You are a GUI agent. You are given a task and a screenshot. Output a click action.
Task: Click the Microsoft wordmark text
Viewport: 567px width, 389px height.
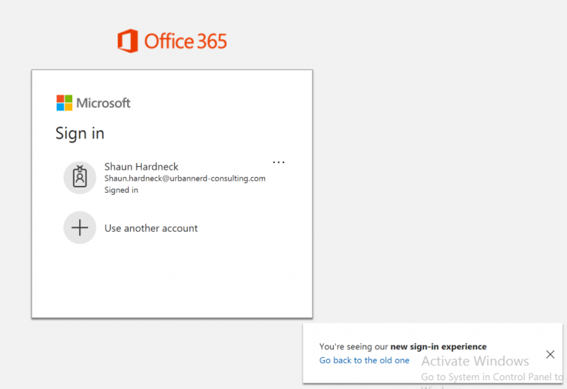pyautogui.click(x=103, y=103)
